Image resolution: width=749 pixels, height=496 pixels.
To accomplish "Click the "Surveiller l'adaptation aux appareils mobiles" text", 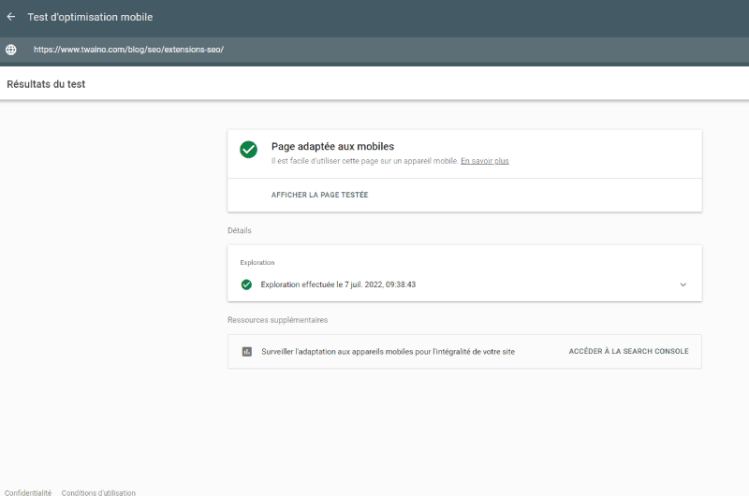I will click(x=388, y=352).
